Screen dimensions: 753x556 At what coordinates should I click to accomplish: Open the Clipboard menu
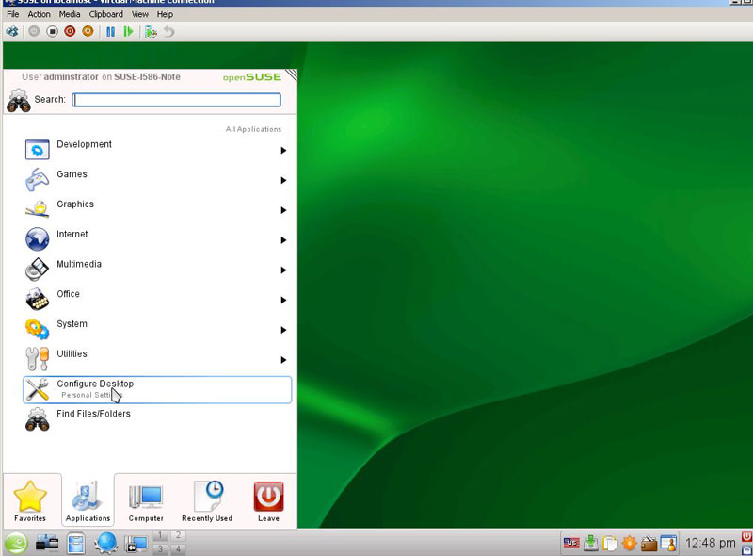click(x=106, y=14)
